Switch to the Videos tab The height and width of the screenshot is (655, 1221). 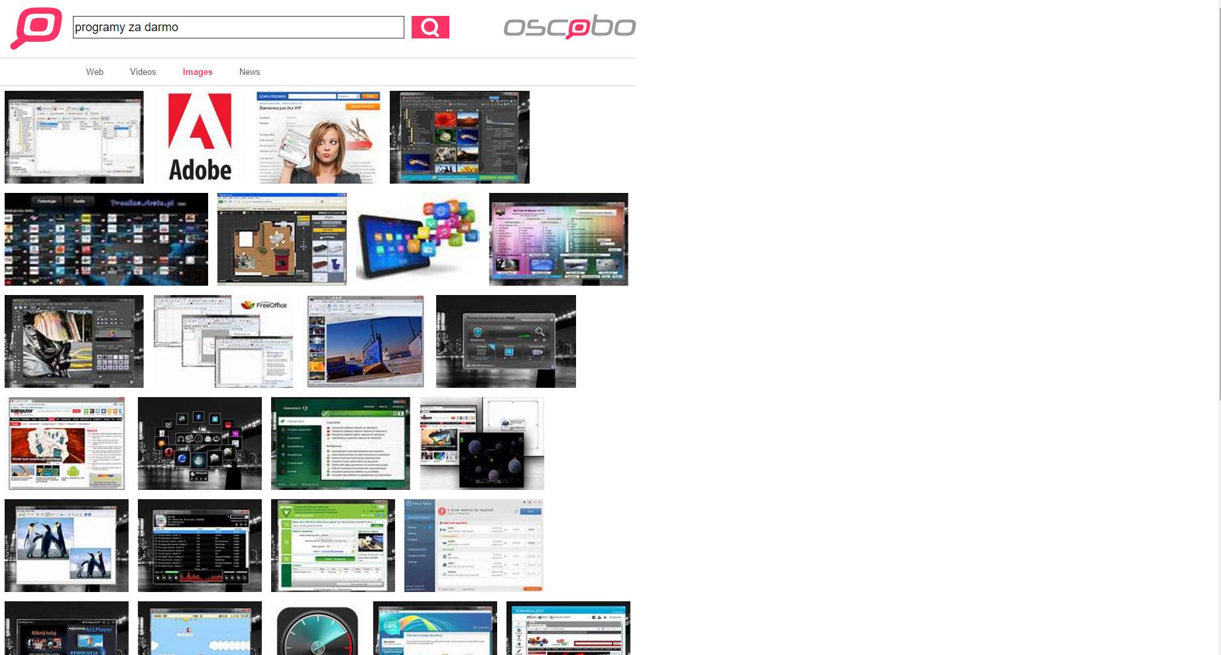(143, 72)
